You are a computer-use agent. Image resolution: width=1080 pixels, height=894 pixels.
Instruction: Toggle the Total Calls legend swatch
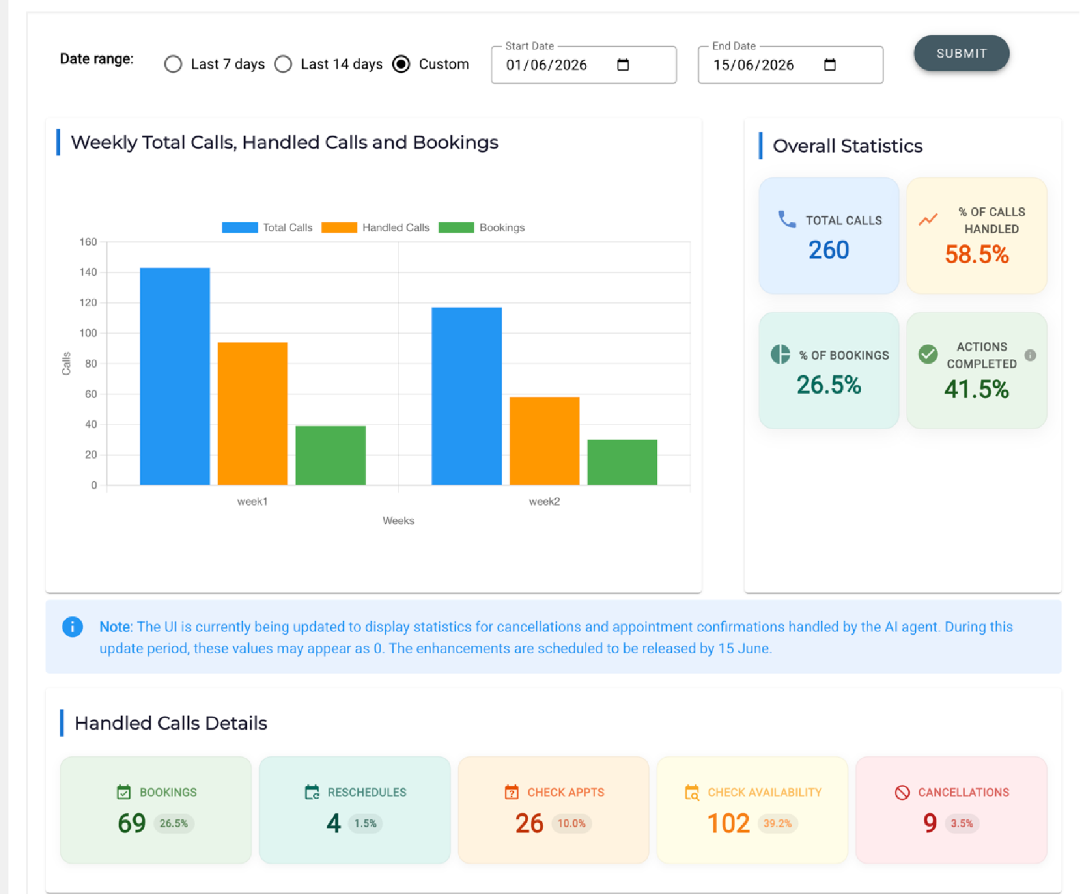point(239,228)
